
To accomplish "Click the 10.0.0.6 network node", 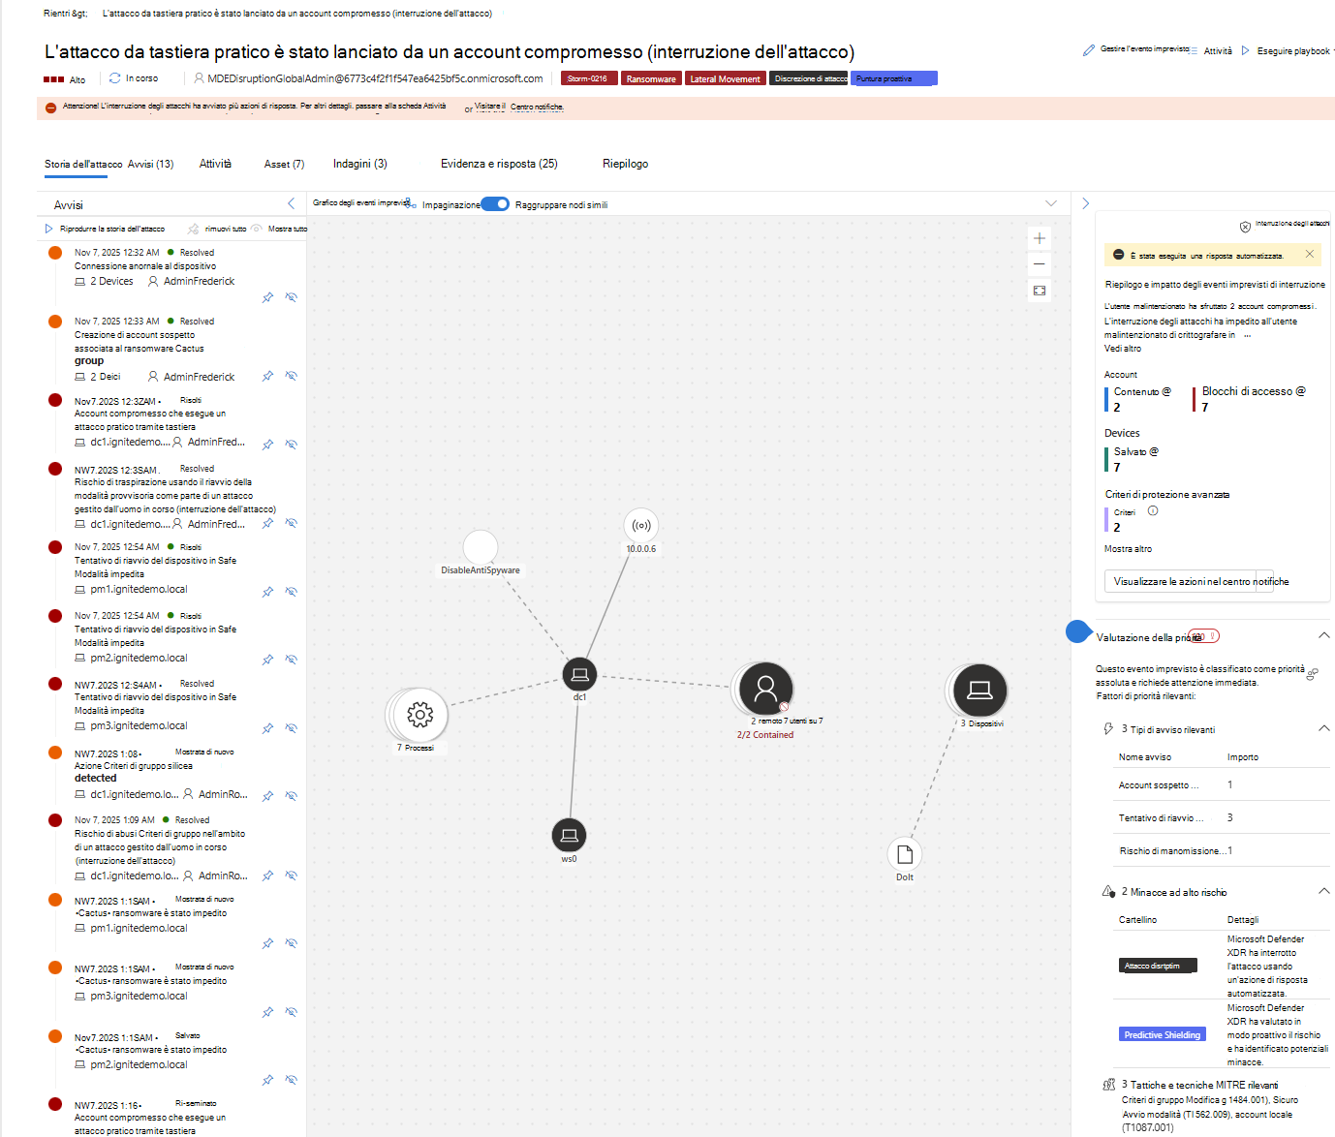I will pos(640,525).
